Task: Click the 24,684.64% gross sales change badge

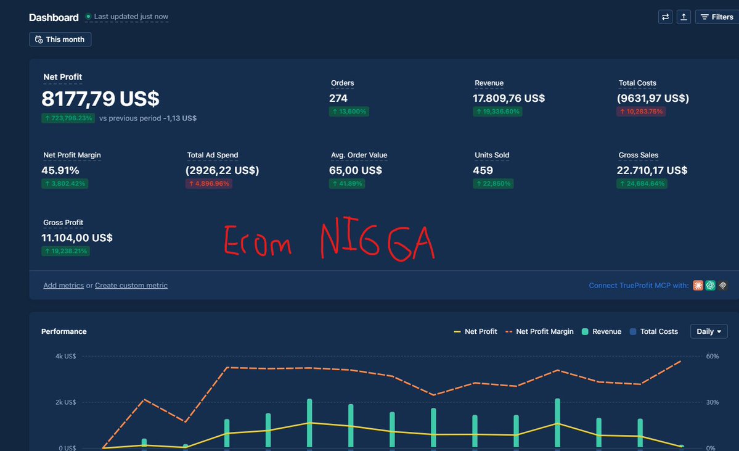Action: [642, 183]
